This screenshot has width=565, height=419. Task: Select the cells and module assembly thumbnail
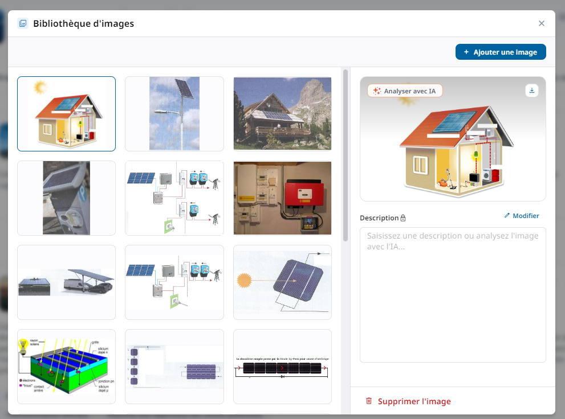pos(174,367)
